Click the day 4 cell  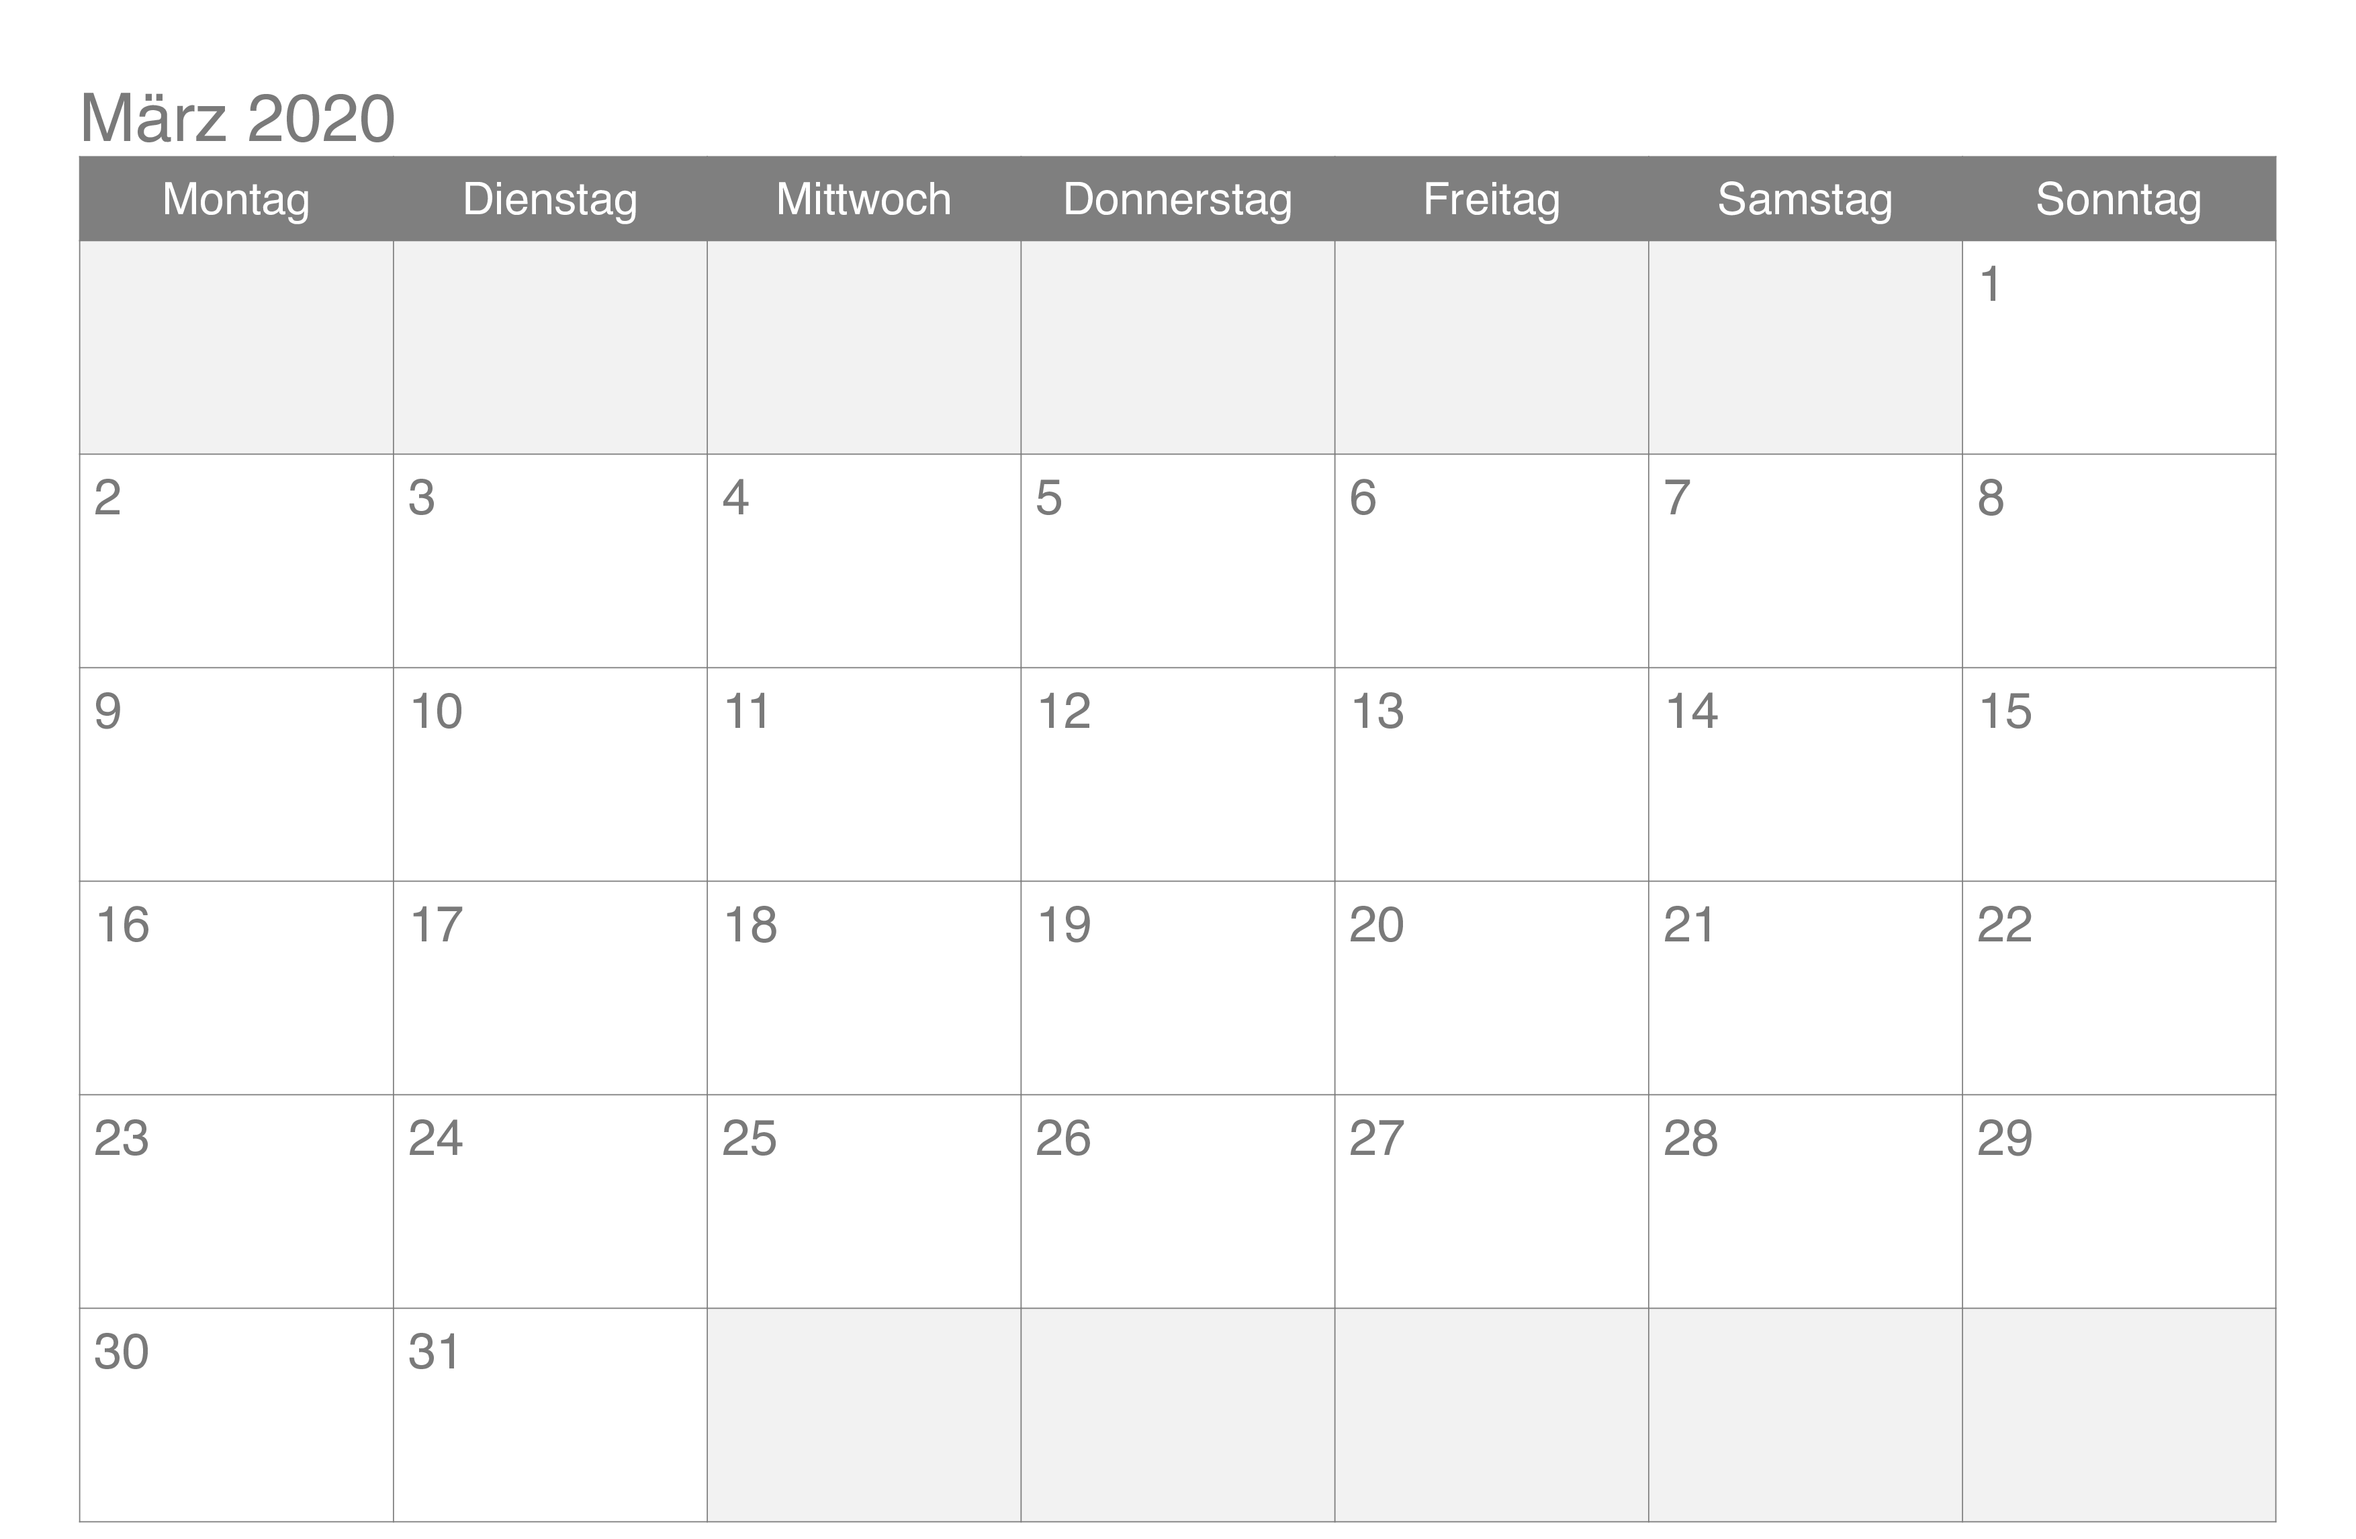863,560
